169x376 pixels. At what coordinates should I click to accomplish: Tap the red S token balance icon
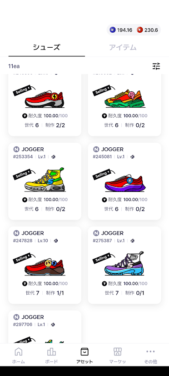click(140, 30)
